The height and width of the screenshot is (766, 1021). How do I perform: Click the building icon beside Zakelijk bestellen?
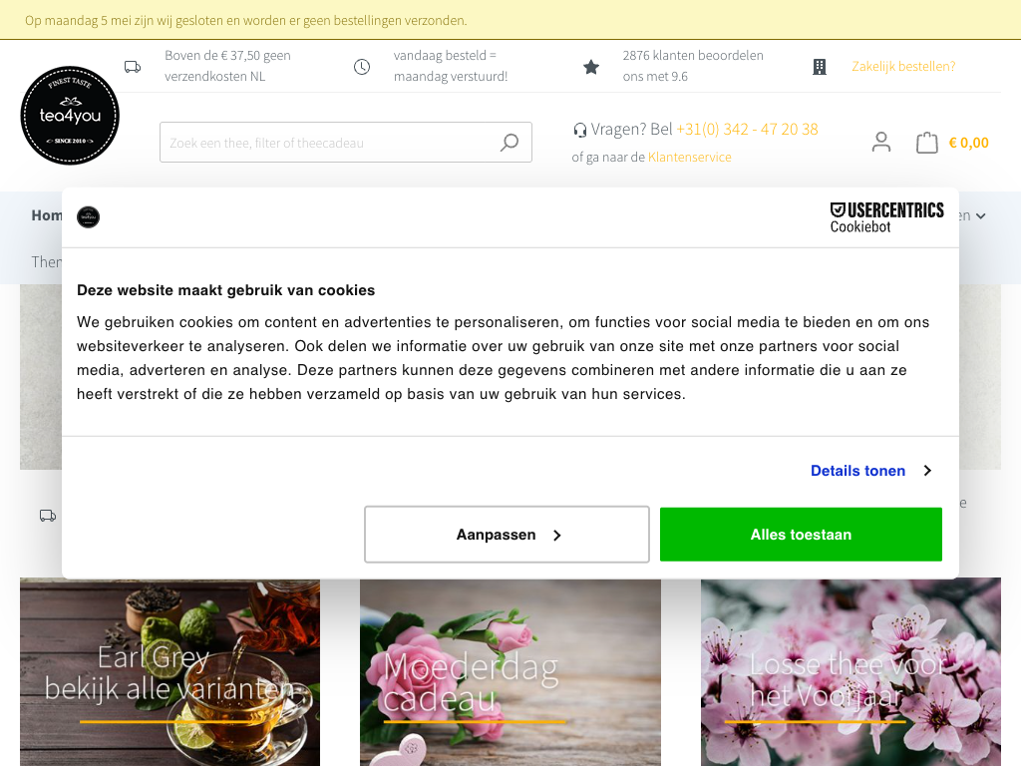[x=820, y=67]
